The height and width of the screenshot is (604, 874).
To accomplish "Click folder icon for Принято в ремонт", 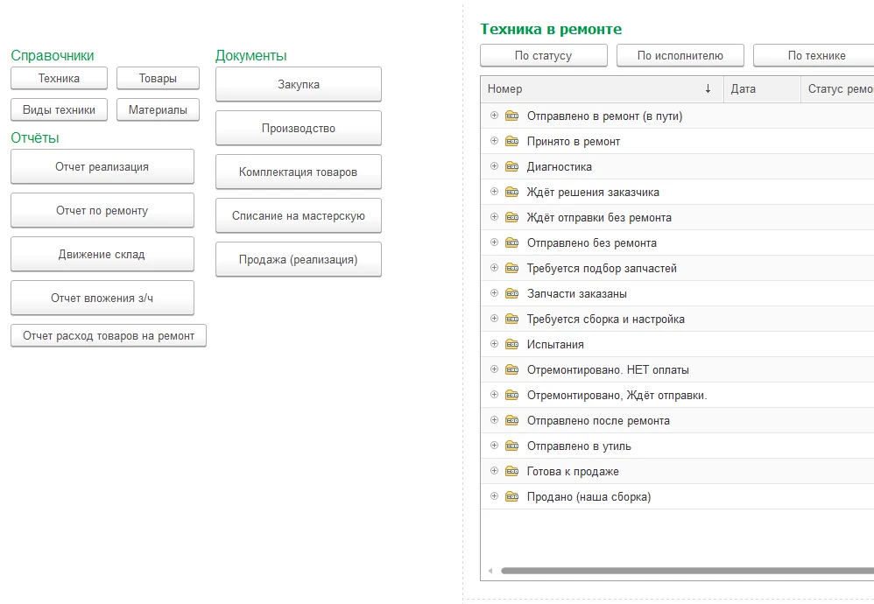I will [x=512, y=142].
